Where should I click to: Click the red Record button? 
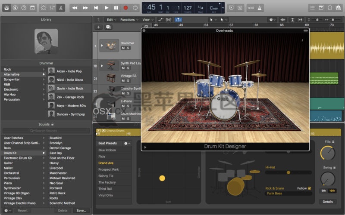point(125,8)
